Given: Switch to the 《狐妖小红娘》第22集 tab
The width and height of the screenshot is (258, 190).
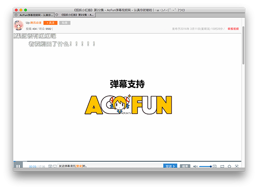Looking at the screenshot, I should pos(77,15).
